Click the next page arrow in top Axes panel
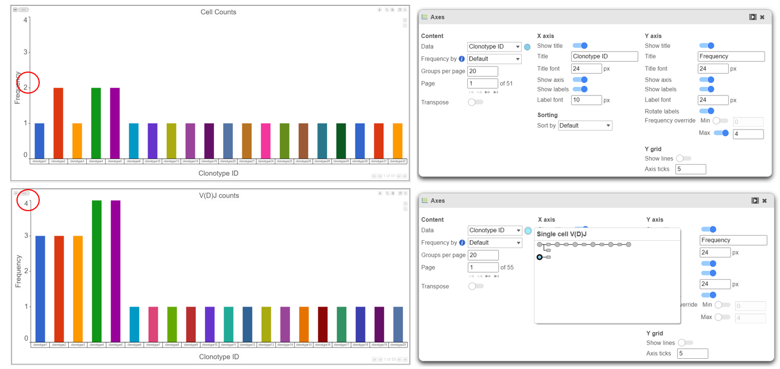The width and height of the screenshot is (780, 369). (x=488, y=92)
